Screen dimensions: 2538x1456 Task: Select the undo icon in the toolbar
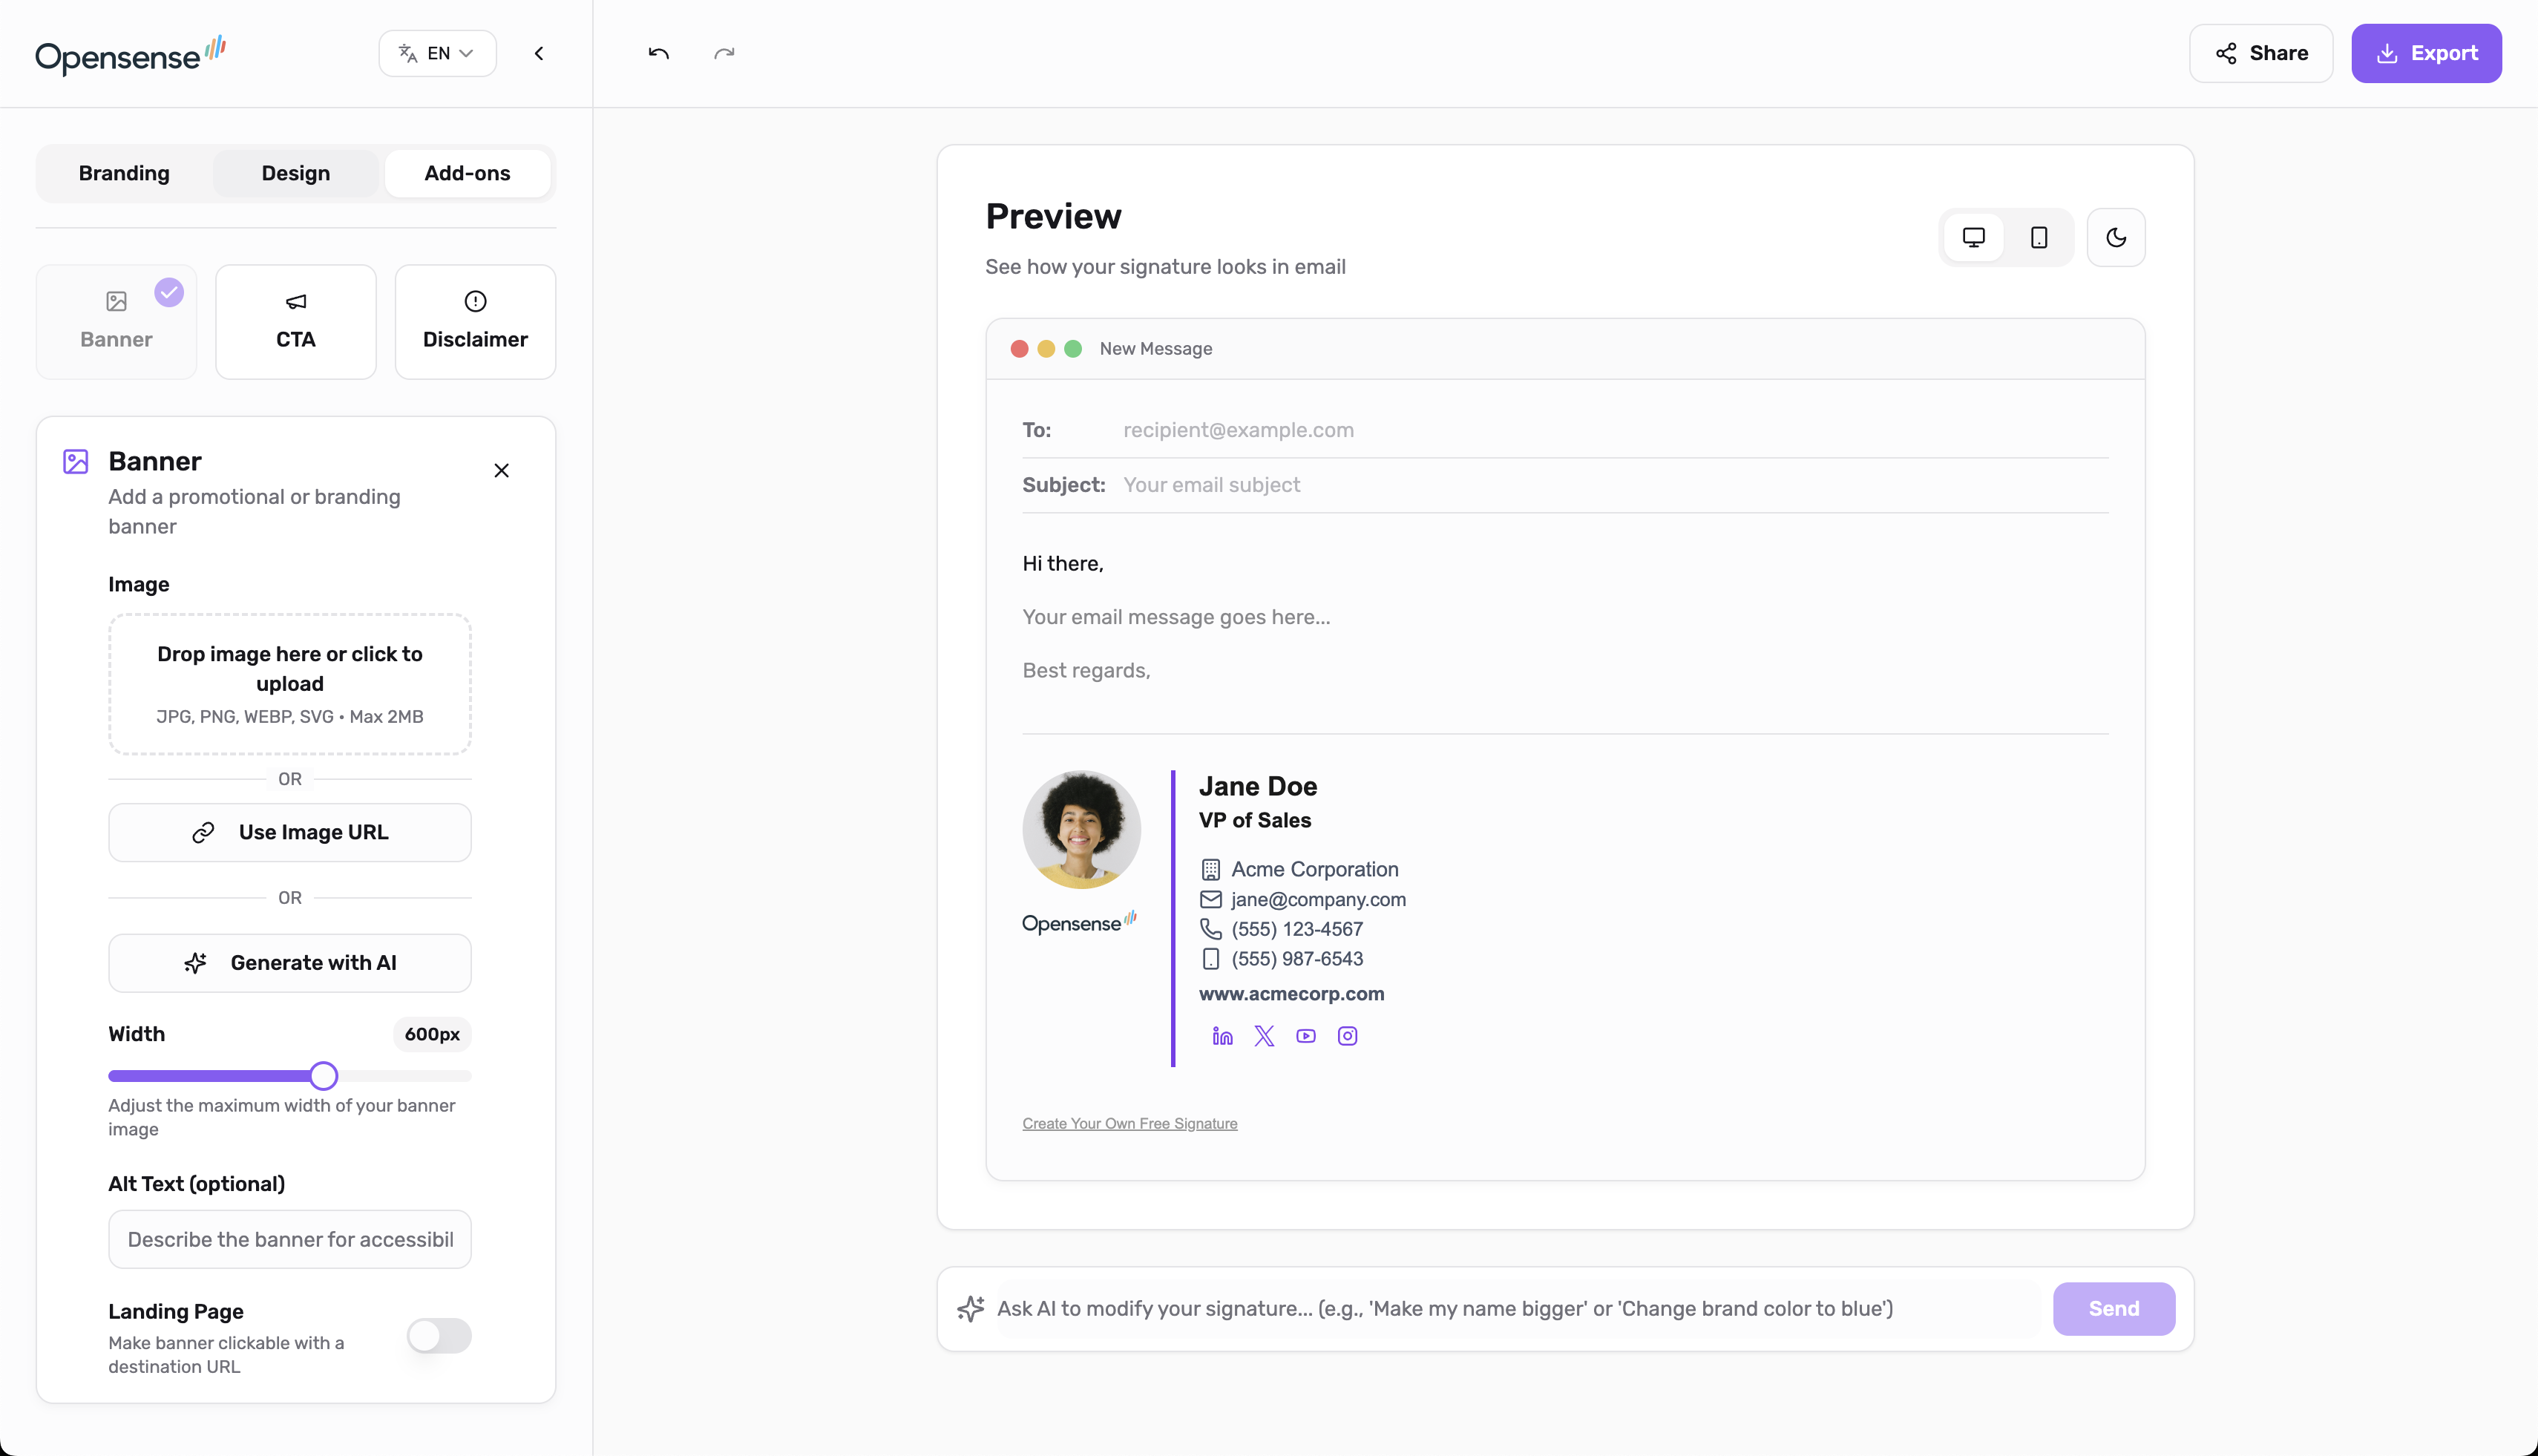[659, 53]
